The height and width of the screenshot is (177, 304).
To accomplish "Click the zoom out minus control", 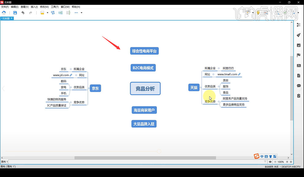I will tap(275, 161).
